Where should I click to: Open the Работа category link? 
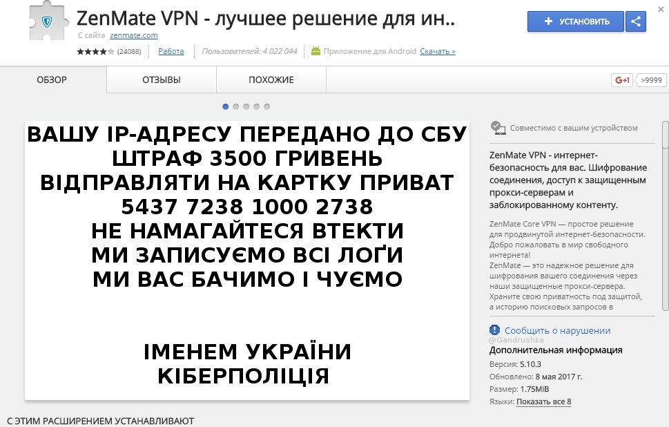171,51
